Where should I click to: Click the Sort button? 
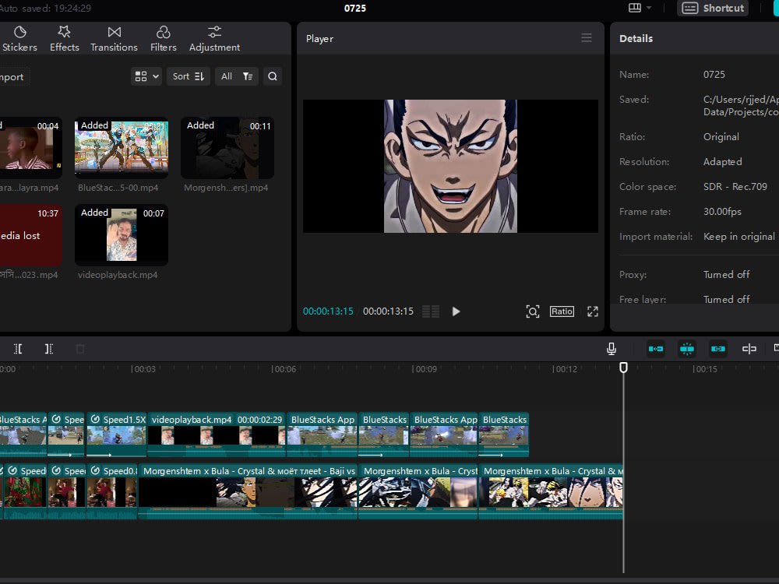pos(189,76)
